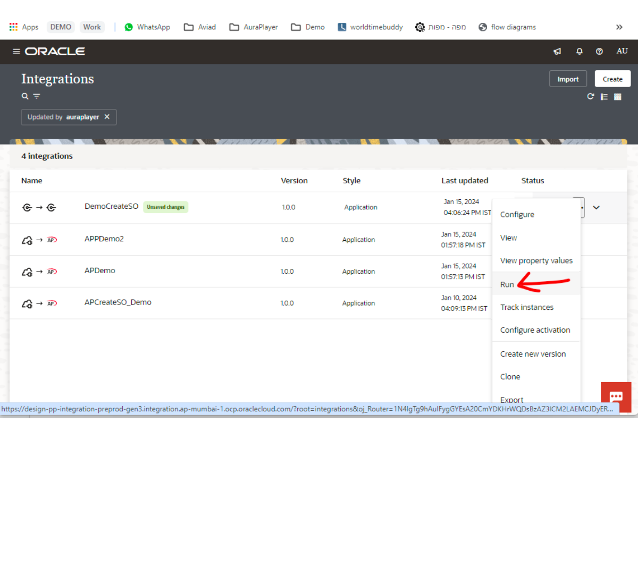The height and width of the screenshot is (574, 638).
Task: Select Track instances menu item
Action: tap(536, 307)
